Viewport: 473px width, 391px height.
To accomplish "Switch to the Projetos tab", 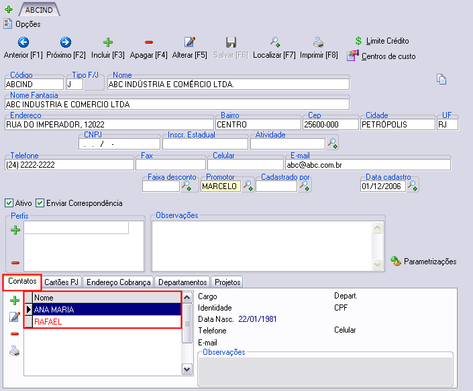I will point(227,282).
